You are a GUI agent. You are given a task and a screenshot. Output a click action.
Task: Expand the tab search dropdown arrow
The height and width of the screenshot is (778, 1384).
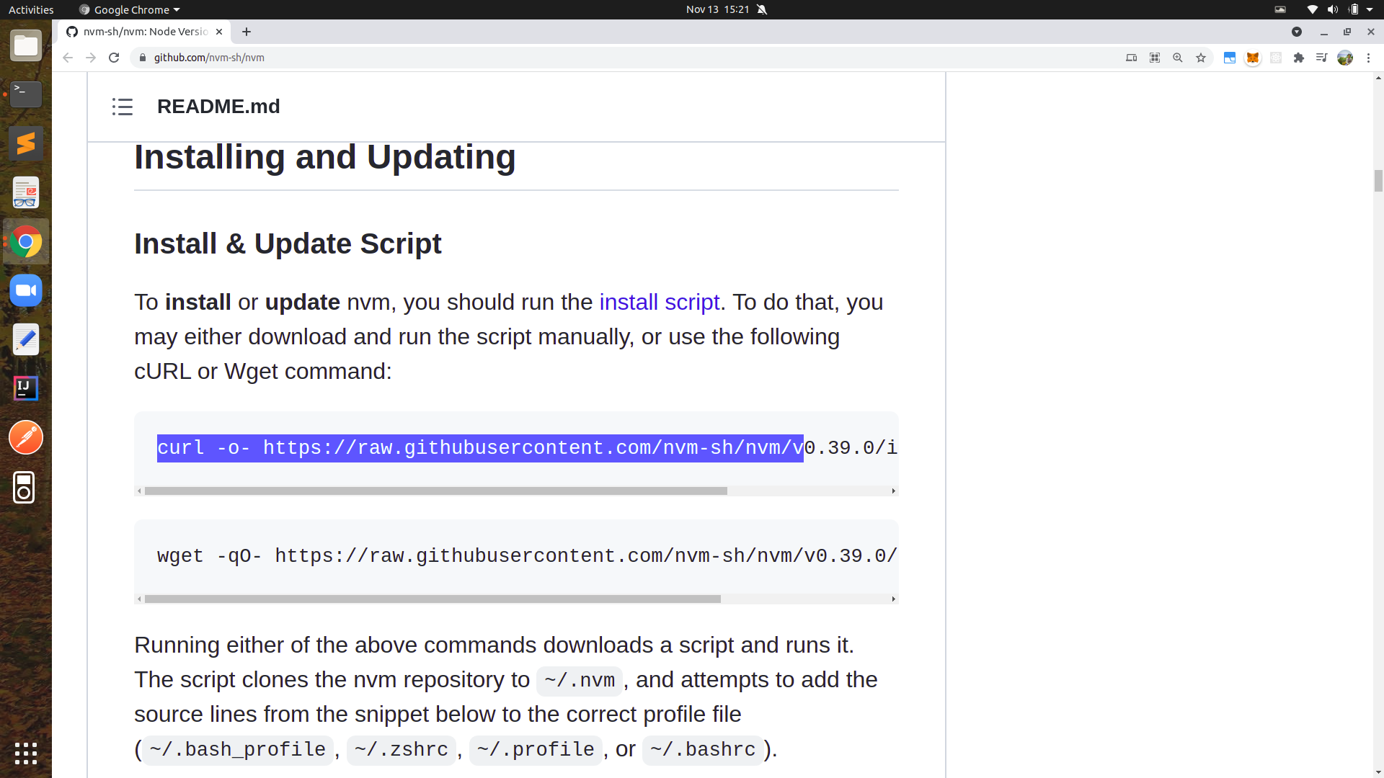click(1297, 32)
